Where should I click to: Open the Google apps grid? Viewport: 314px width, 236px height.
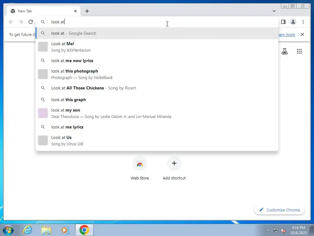tap(299, 51)
